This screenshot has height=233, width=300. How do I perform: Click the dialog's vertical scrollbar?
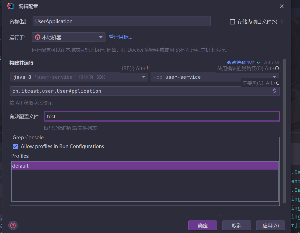pos(284,131)
